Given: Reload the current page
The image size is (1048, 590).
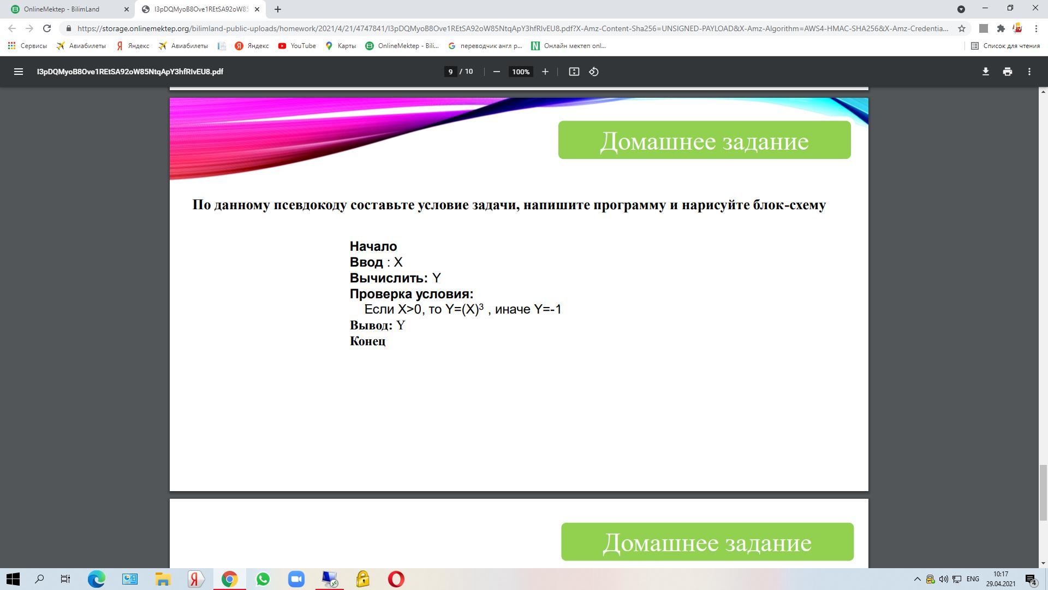Looking at the screenshot, I should [47, 28].
